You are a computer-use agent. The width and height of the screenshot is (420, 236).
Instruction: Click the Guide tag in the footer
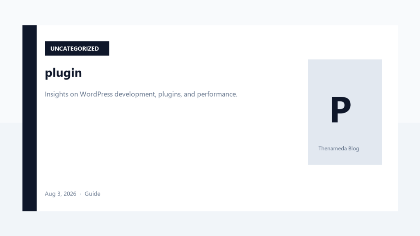click(92, 194)
